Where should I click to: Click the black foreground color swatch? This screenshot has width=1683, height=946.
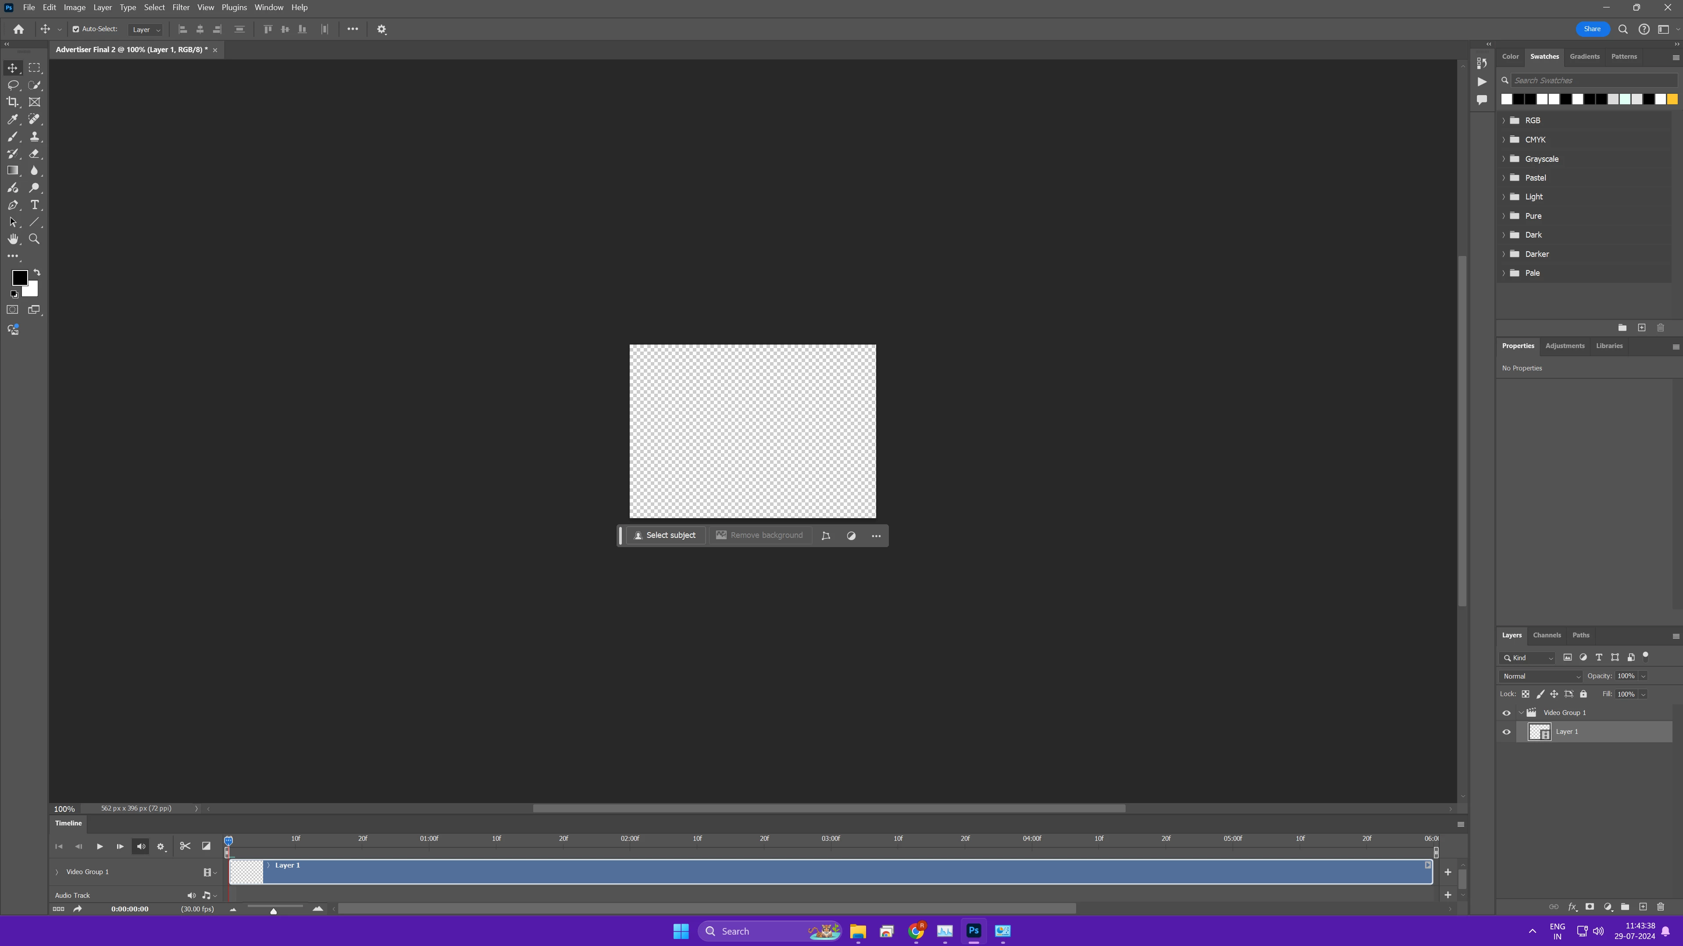pyautogui.click(x=19, y=277)
